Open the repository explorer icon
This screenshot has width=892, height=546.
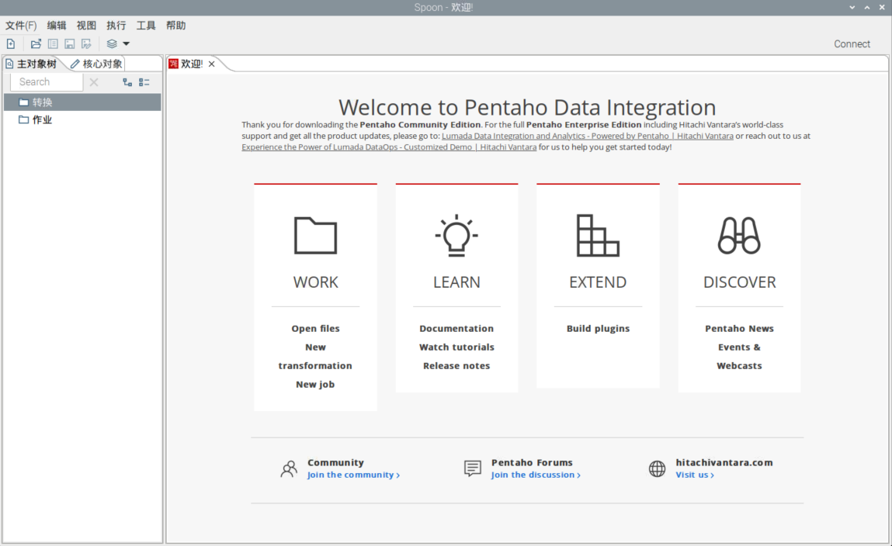tap(52, 43)
